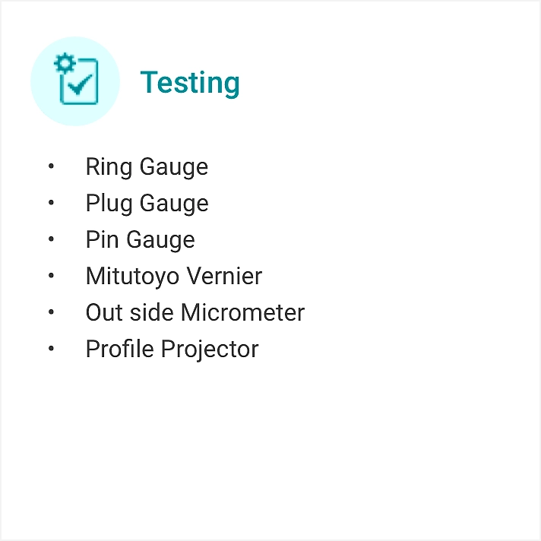Select the Testing heading text
Image resolution: width=541 pixels, height=541 pixels.
click(x=190, y=83)
